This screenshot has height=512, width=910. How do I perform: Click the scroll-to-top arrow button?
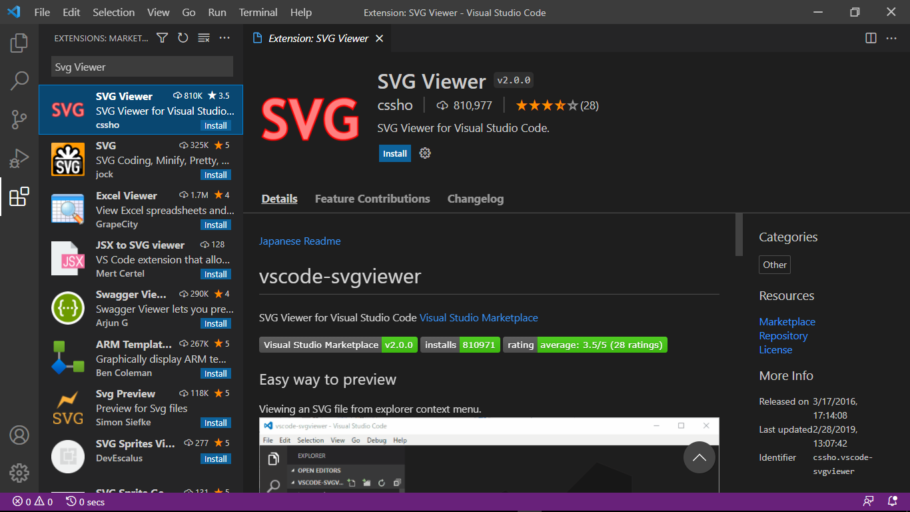tap(699, 457)
